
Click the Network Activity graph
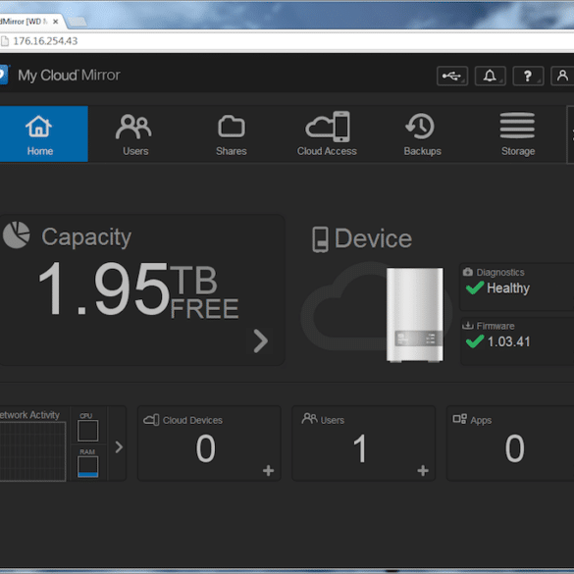(32, 451)
